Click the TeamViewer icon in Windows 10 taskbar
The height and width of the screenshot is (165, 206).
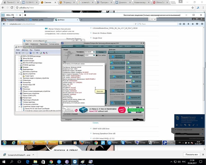tap(75, 162)
